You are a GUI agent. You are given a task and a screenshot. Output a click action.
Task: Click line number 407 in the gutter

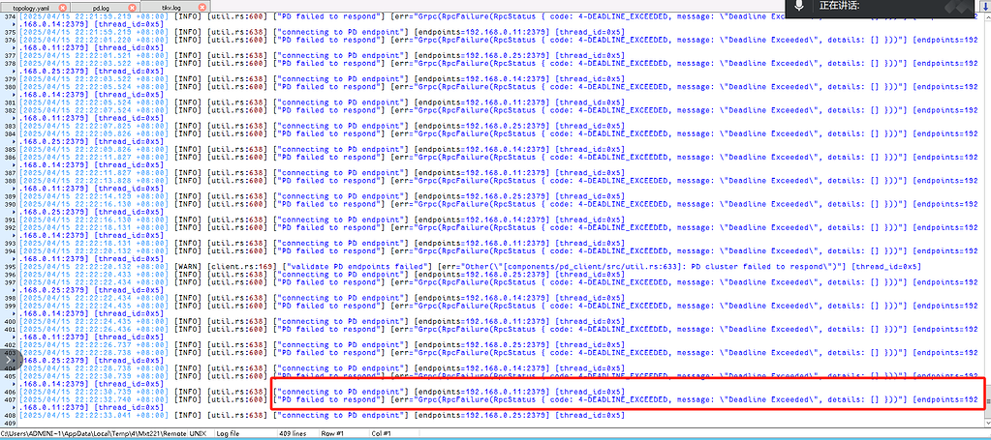[9, 399]
